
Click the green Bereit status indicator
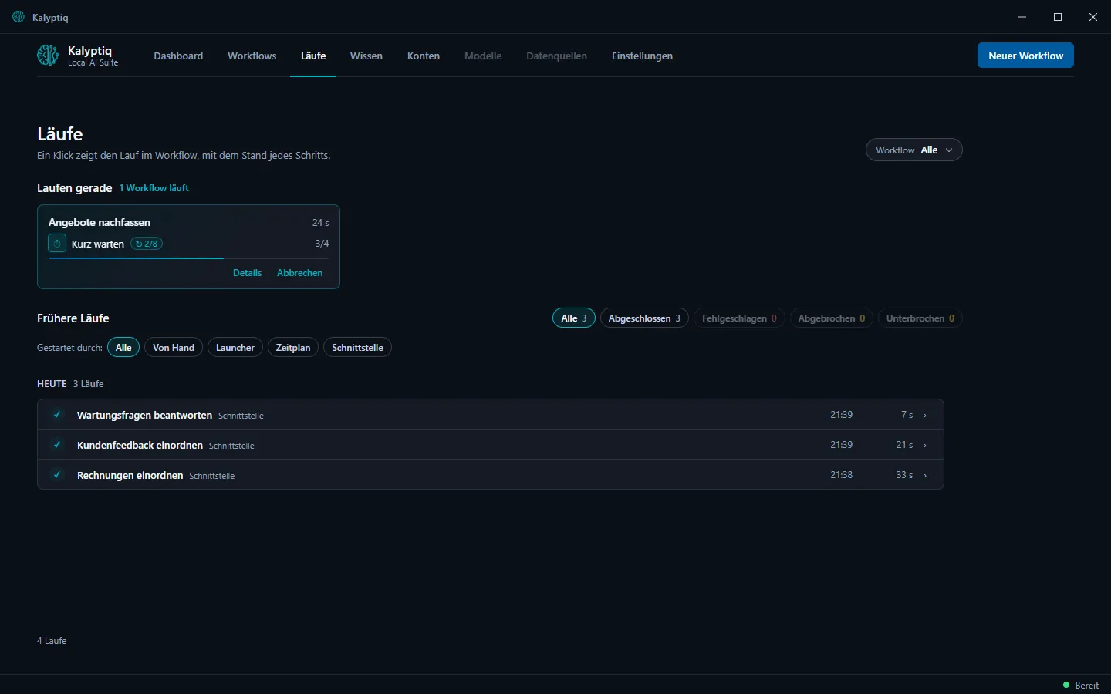click(x=1081, y=685)
